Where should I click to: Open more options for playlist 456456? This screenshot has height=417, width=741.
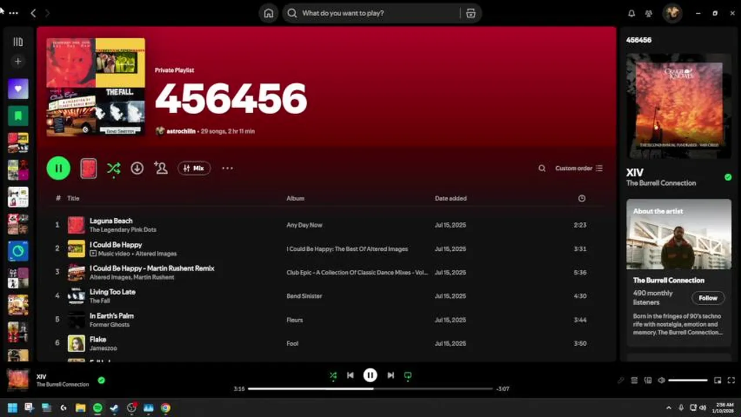click(x=227, y=169)
